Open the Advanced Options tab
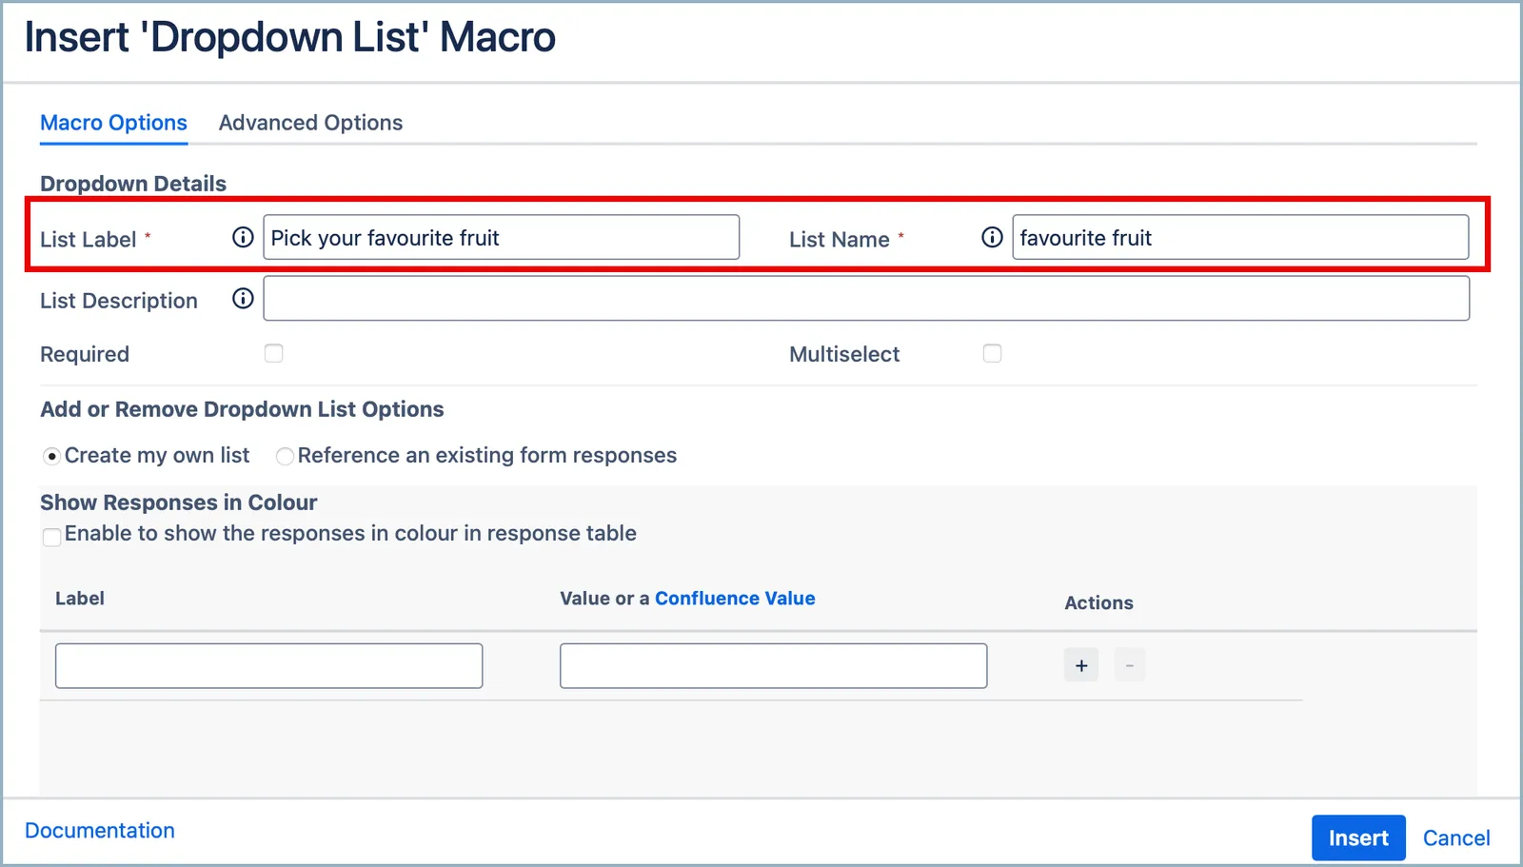 click(x=310, y=123)
